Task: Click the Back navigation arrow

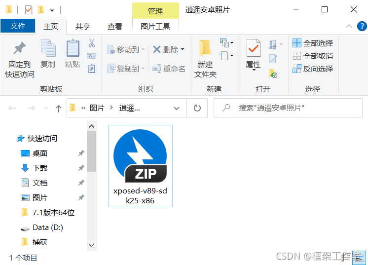Action: [x=12, y=108]
